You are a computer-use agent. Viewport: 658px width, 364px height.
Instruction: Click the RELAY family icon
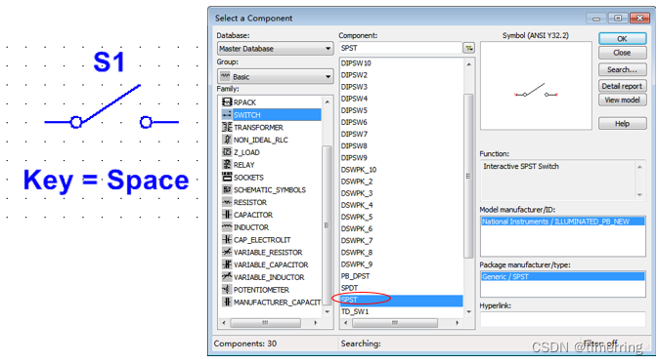click(x=227, y=164)
